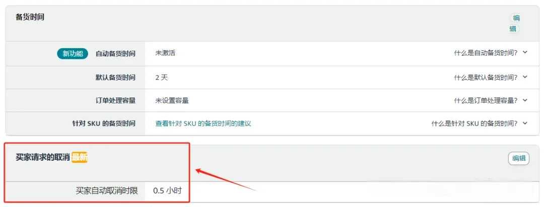The image size is (544, 207).
Task: Click the 买家自动取消时限 row label
Action: point(107,191)
